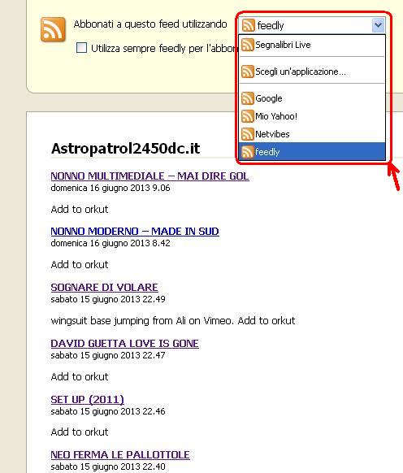This screenshot has height=473, width=403.
Task: Click the feed icon in the combo box field
Action: [249, 25]
